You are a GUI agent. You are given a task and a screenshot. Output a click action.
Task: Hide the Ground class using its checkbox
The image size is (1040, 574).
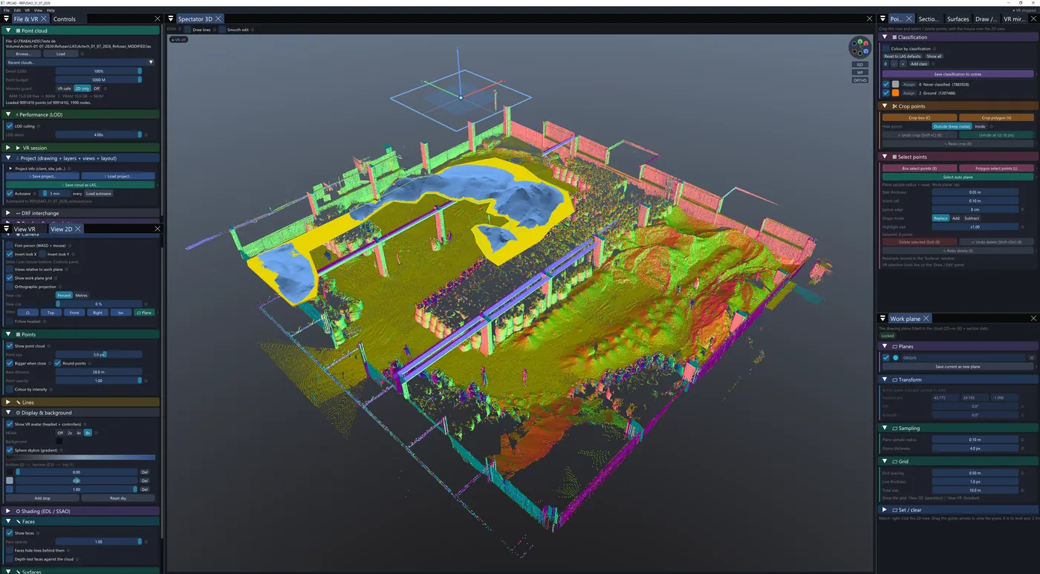click(886, 93)
